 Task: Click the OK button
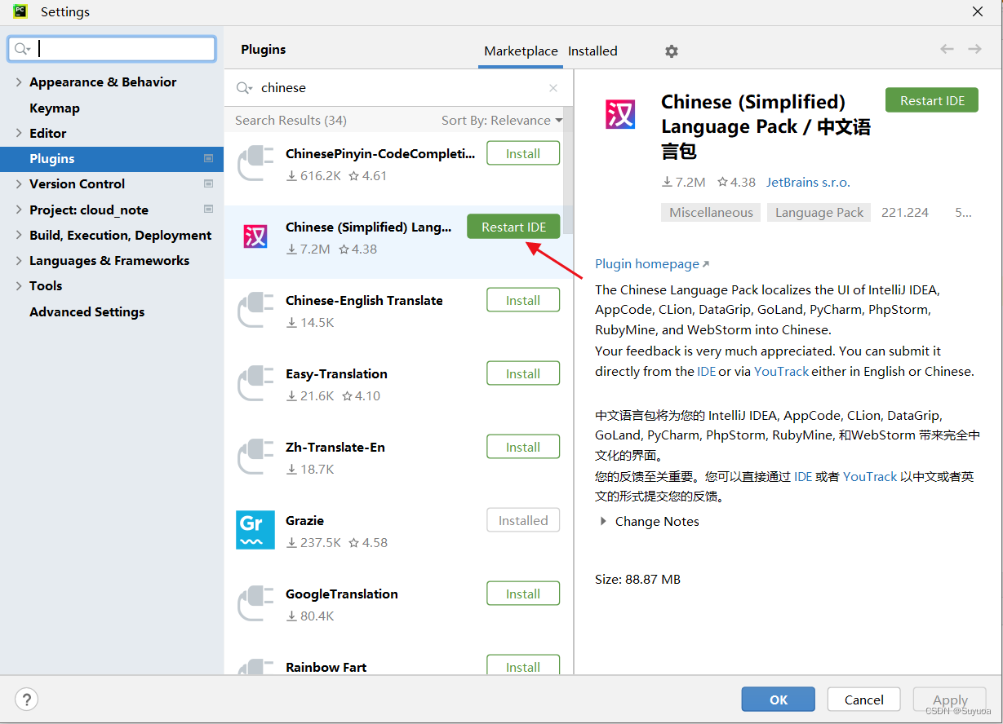point(778,700)
